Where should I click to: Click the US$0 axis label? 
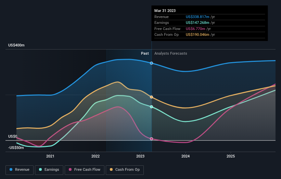click(13, 136)
